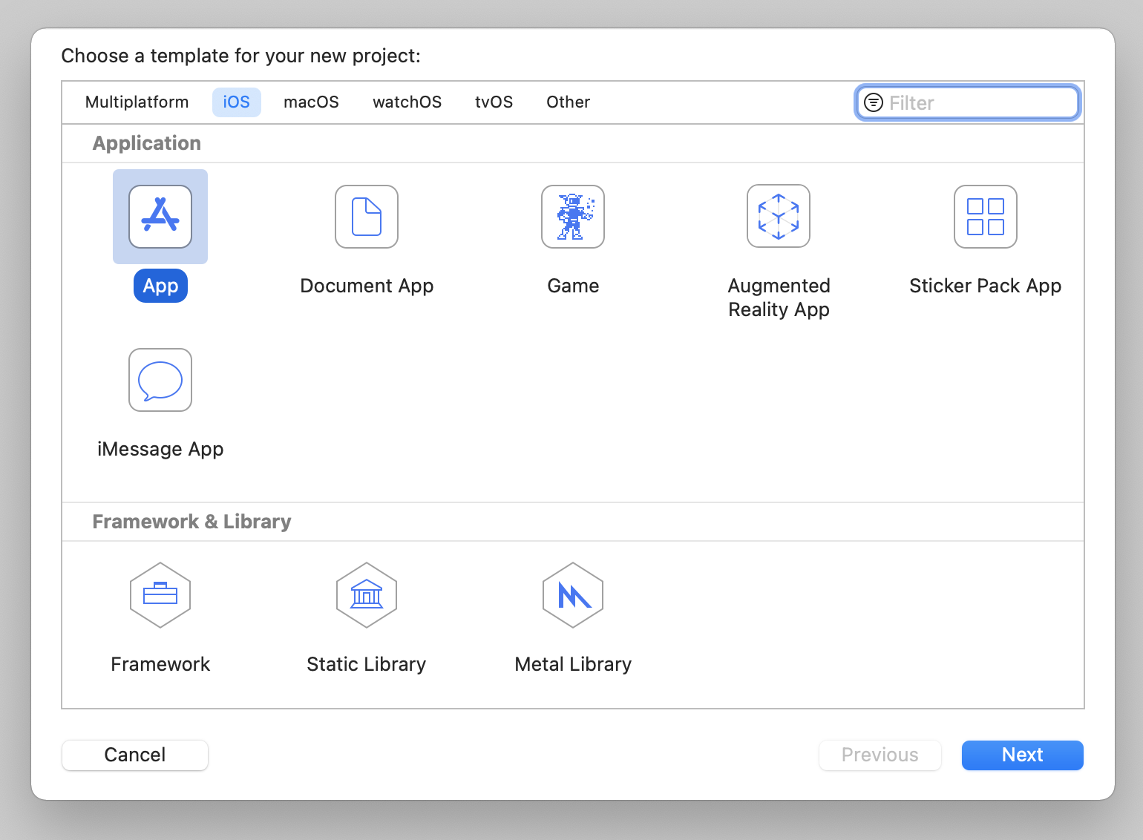Pick the Framework template icon

tap(160, 595)
